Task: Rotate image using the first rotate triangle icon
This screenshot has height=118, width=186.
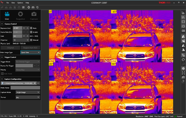Action: pyautogui.click(x=183, y=45)
